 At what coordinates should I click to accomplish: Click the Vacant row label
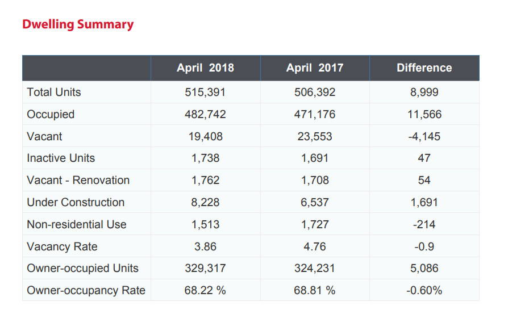click(x=44, y=136)
